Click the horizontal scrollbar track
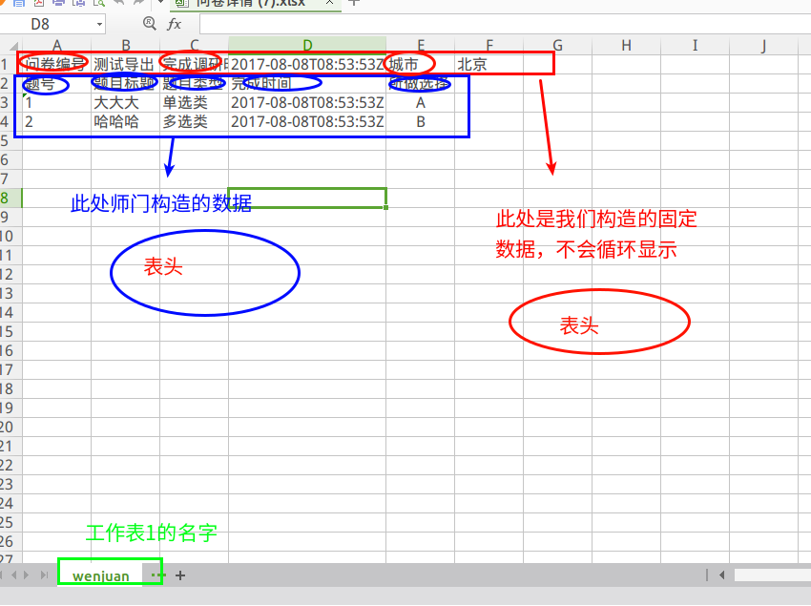 (x=772, y=575)
